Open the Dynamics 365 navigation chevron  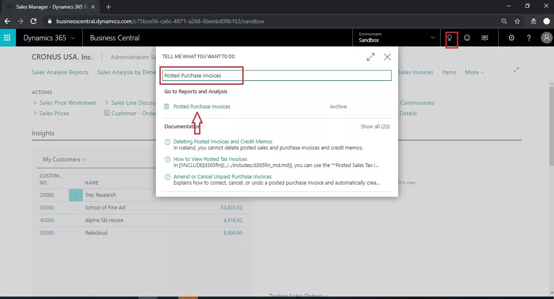click(73, 37)
